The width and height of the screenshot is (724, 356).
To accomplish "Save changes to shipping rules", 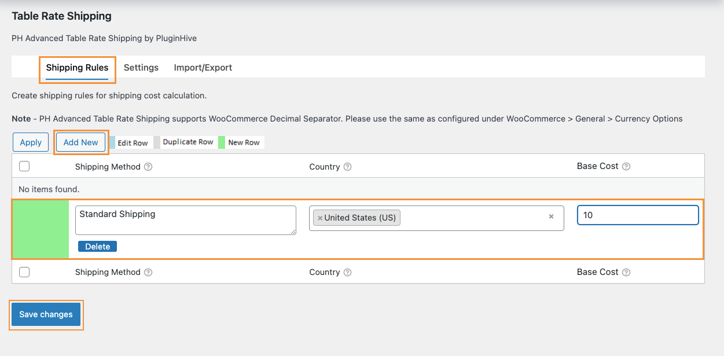I will (x=46, y=314).
